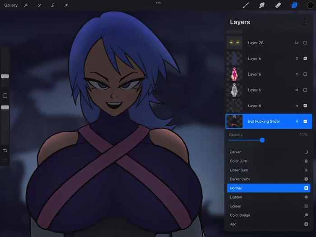Select the Paint brush tool
The height and width of the screenshot is (237, 316).
click(x=246, y=5)
